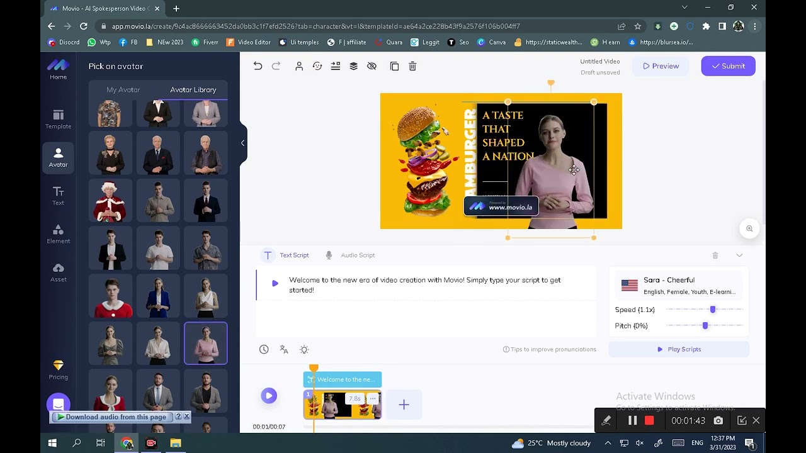Take a screenshot with recorder camera icon
Screen dimensions: 806x453
pyautogui.click(x=718, y=420)
